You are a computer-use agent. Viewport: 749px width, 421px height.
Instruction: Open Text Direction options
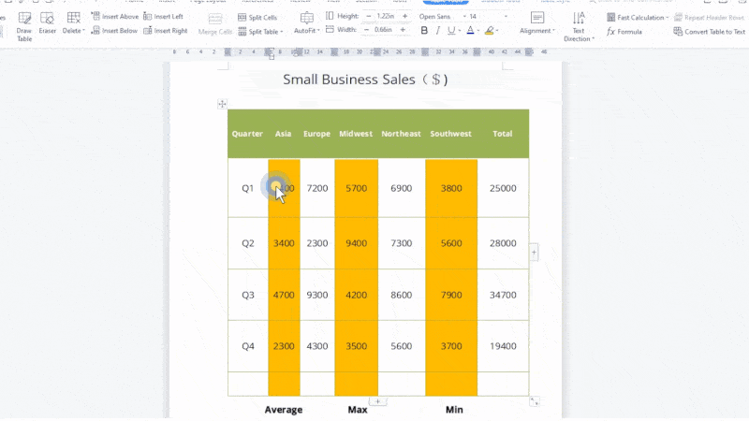coord(579,26)
